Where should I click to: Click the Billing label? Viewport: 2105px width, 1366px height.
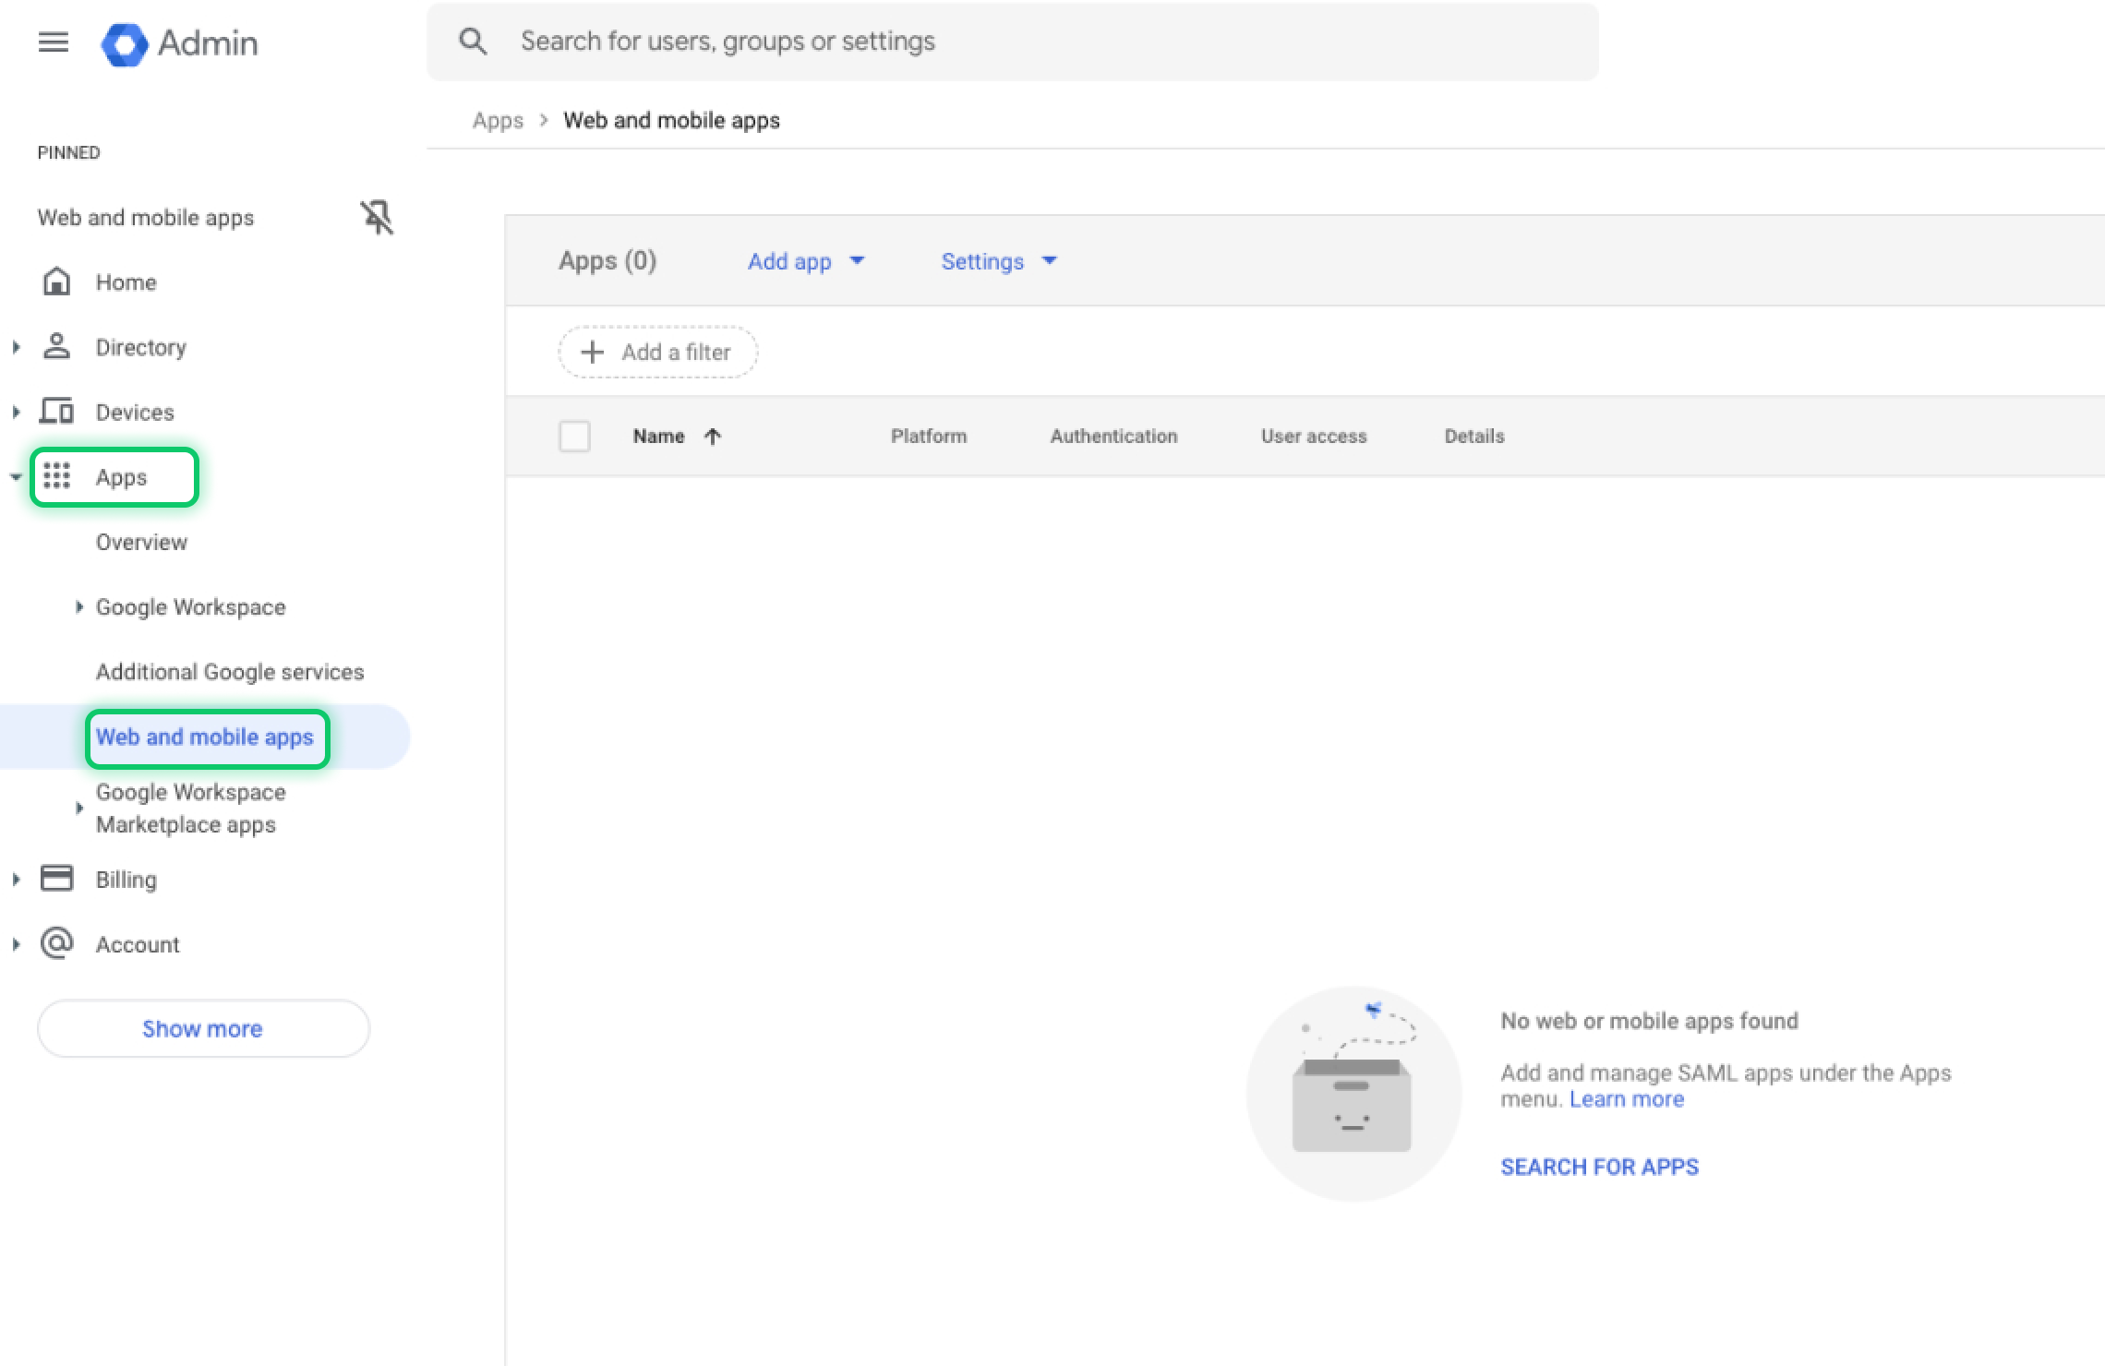tap(126, 880)
